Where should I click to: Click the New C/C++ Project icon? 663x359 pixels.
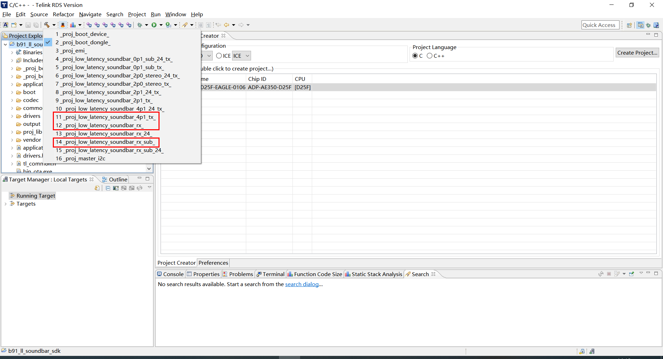click(6, 25)
